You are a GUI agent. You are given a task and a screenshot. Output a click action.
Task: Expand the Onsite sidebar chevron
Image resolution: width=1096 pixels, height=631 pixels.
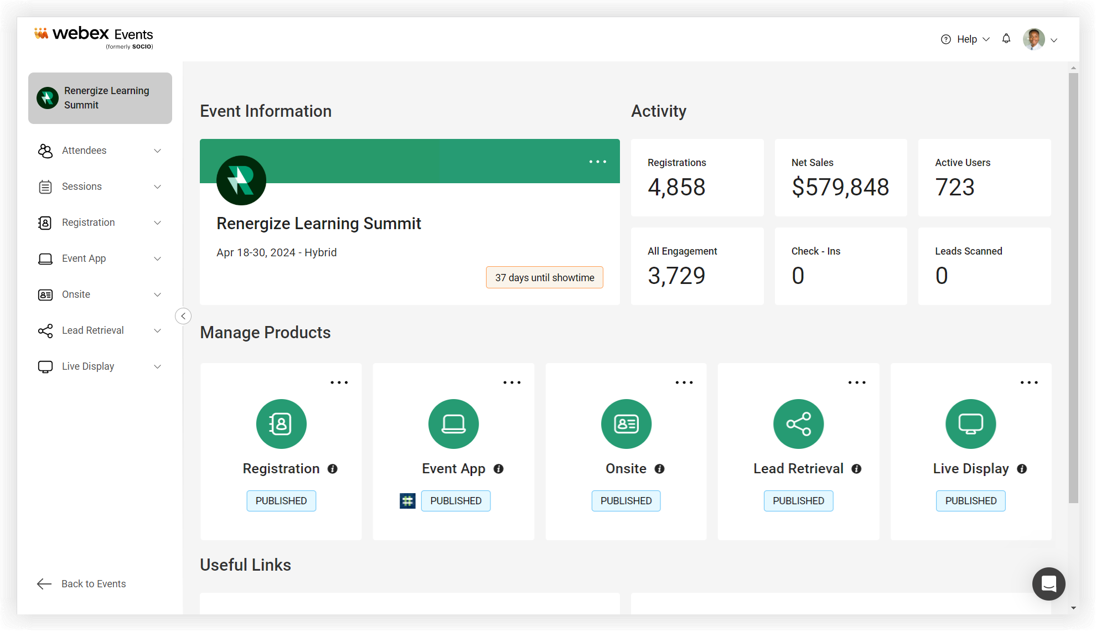157,294
